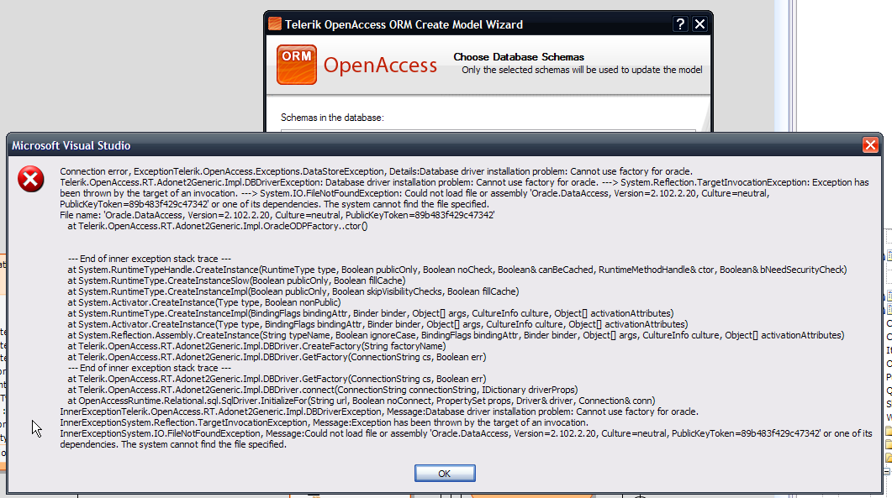Click the "Choose Database Schemas" heading

[x=519, y=57]
